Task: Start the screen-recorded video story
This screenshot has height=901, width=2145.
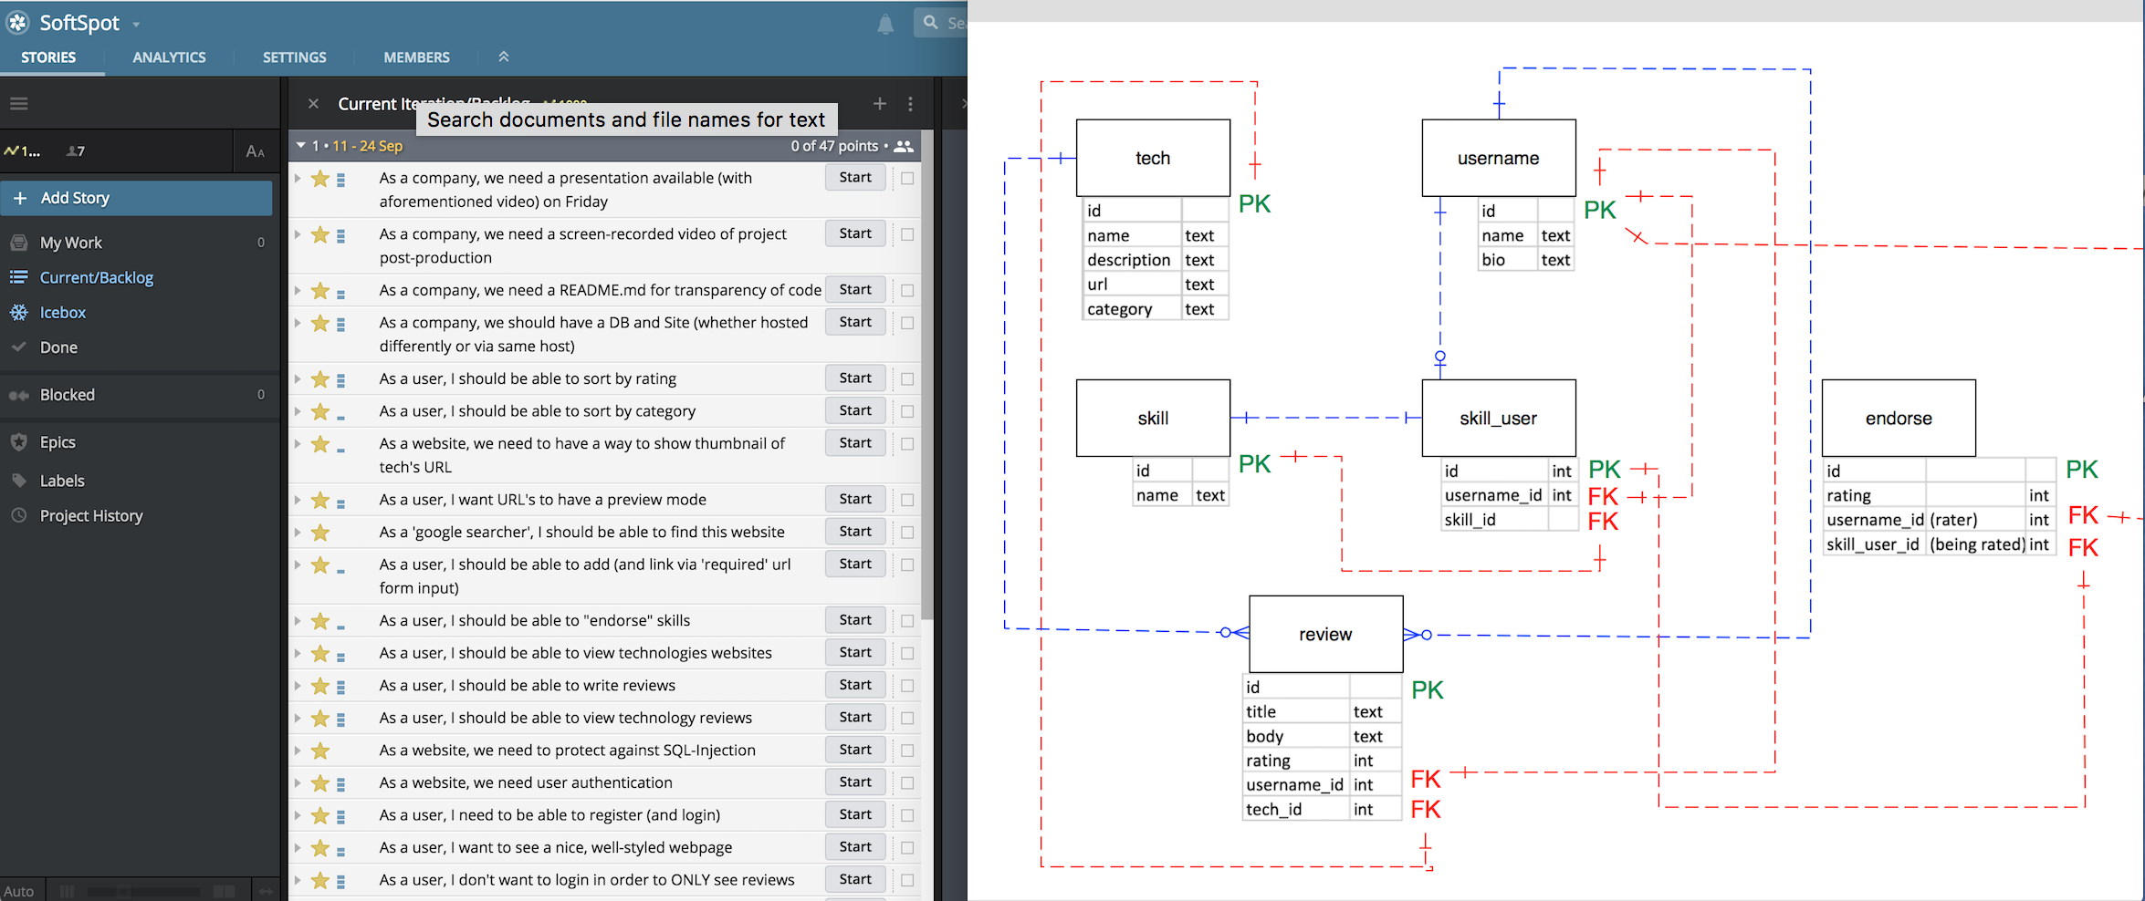Action: coord(855,233)
